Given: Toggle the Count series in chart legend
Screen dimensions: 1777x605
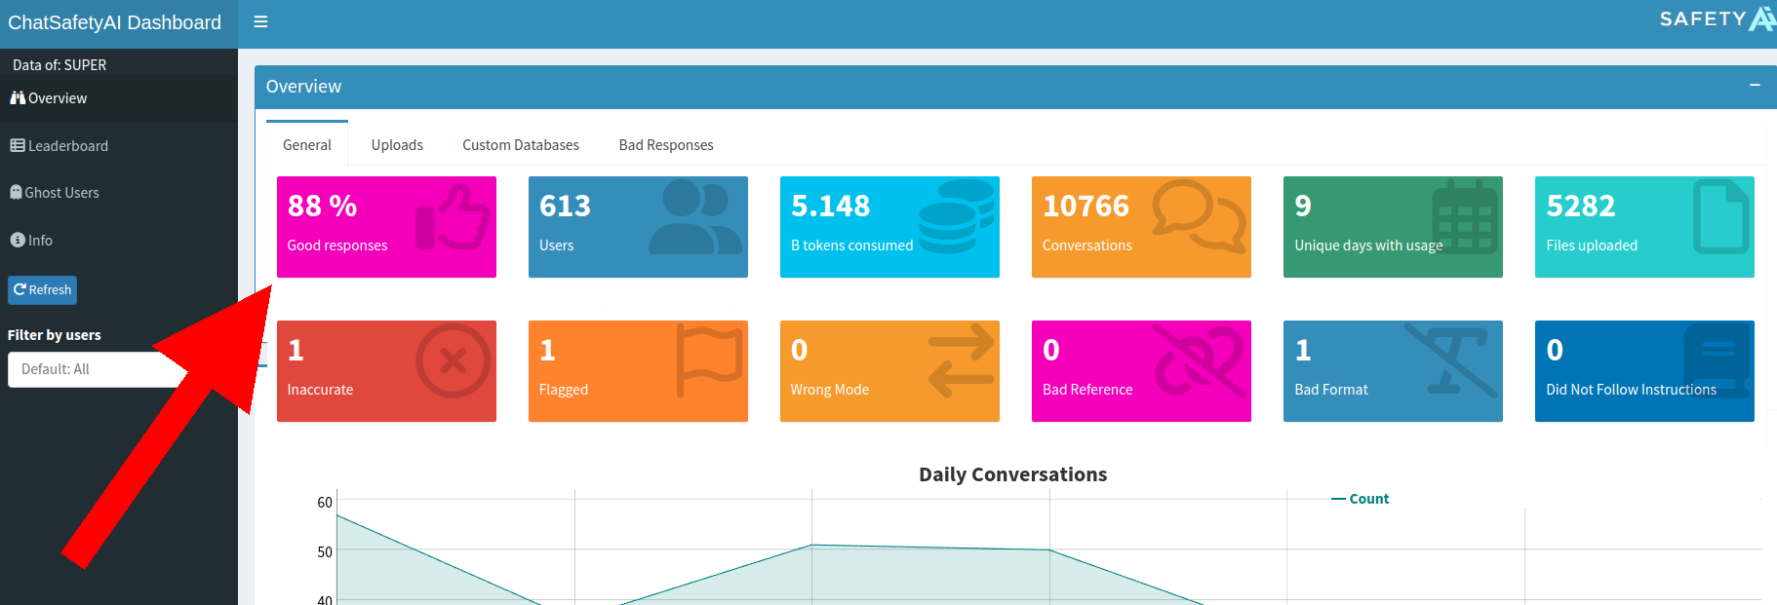Looking at the screenshot, I should pyautogui.click(x=1361, y=498).
